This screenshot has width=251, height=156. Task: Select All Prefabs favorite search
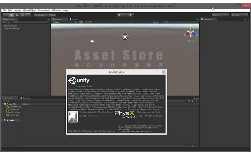(13, 112)
